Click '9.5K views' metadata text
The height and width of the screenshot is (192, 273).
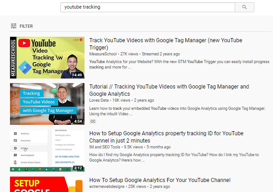pyautogui.click(x=134, y=147)
